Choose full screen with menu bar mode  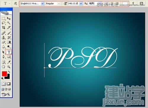click(6, 89)
